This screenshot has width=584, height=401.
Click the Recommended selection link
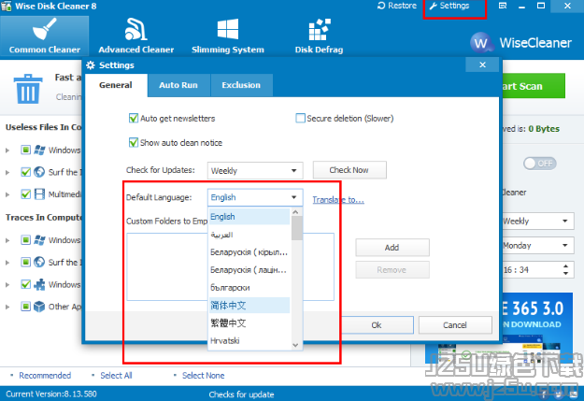pos(45,375)
